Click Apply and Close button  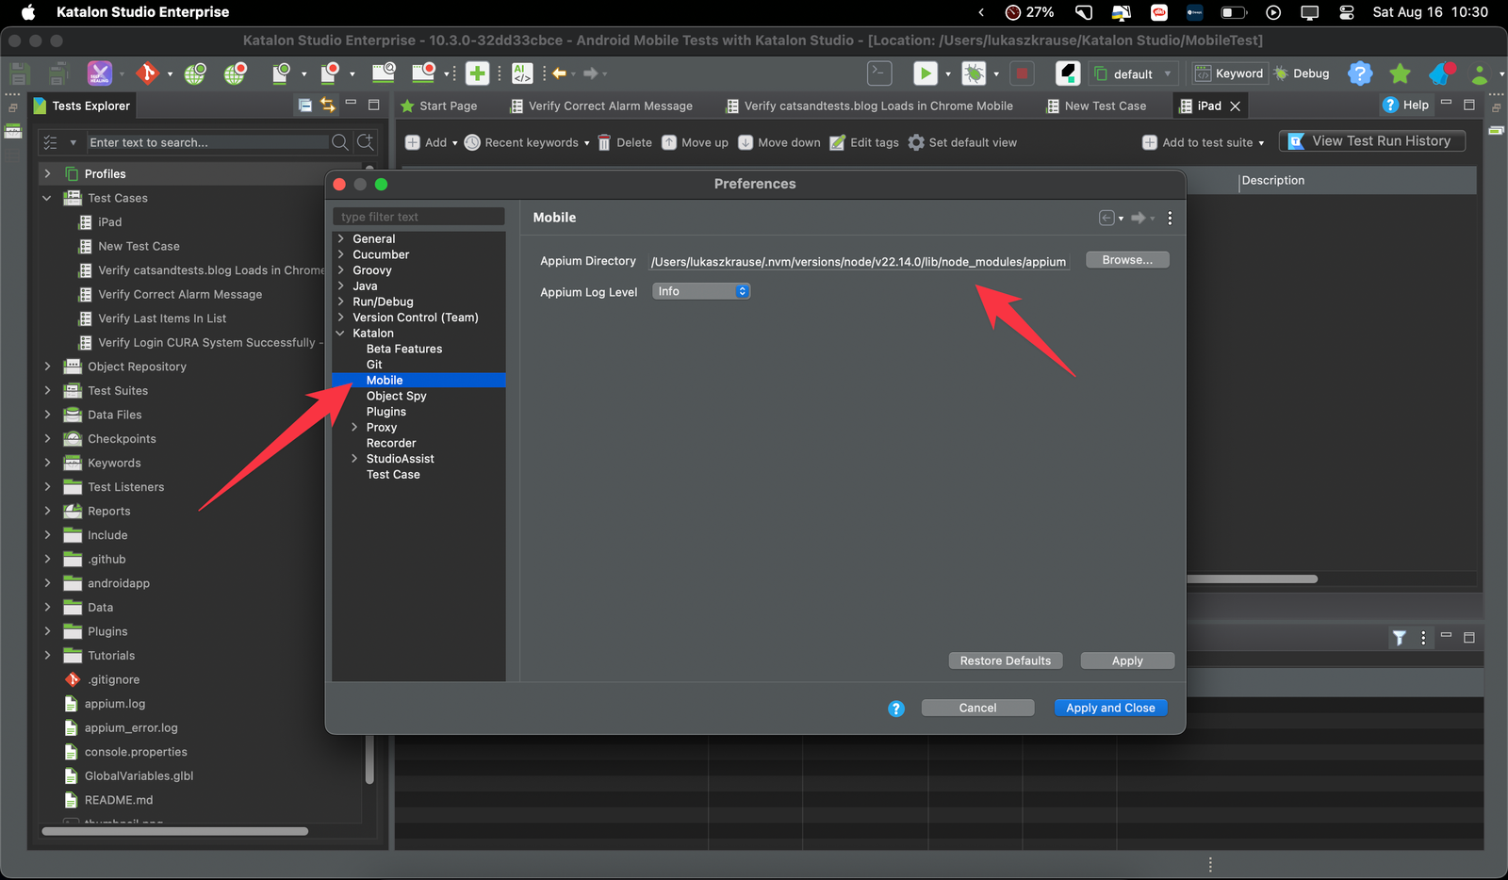[x=1110, y=709]
